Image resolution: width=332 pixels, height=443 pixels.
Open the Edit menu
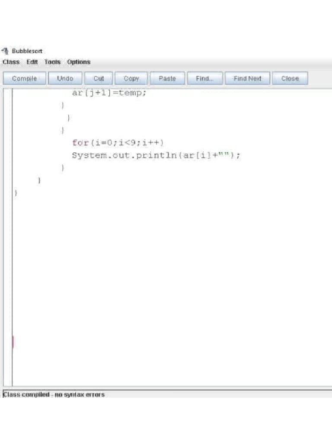32,62
